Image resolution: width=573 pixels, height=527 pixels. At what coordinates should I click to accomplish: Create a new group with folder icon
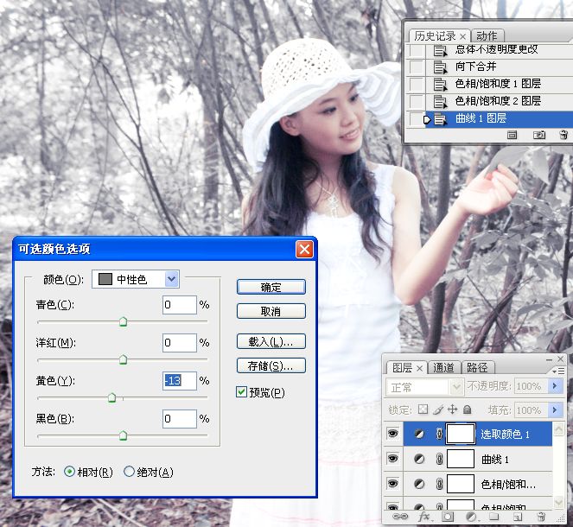(x=494, y=517)
